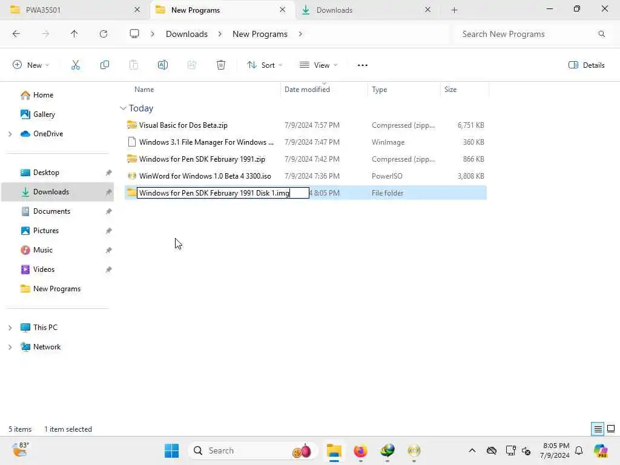The width and height of the screenshot is (620, 465).
Task: Select Windows for Pen SDK February 1991.zip
Action: coord(306,159)
